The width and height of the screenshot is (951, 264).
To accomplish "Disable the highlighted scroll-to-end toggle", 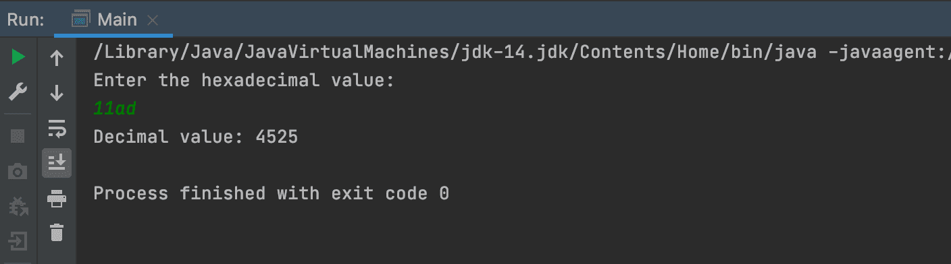I will pos(57,163).
